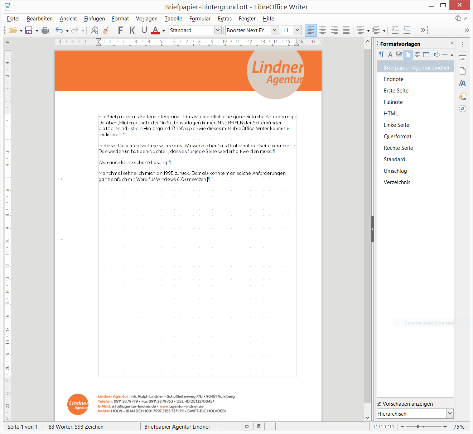This screenshot has height=434, width=473.
Task: Click the vertical scrollbar down arrow
Action: [367, 417]
